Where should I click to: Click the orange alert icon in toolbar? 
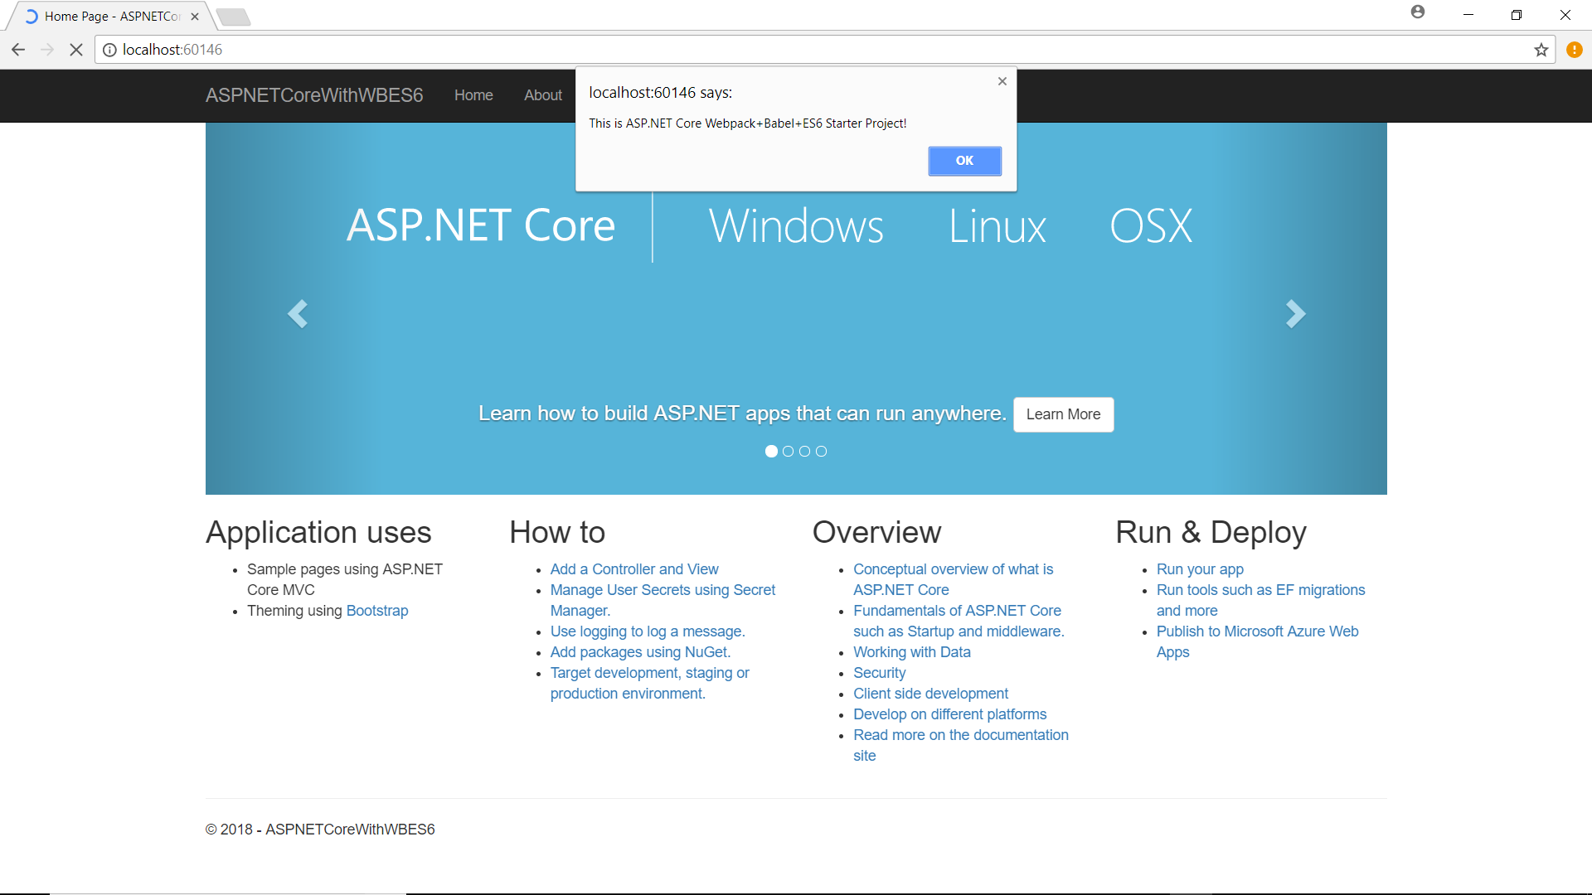pyautogui.click(x=1574, y=50)
